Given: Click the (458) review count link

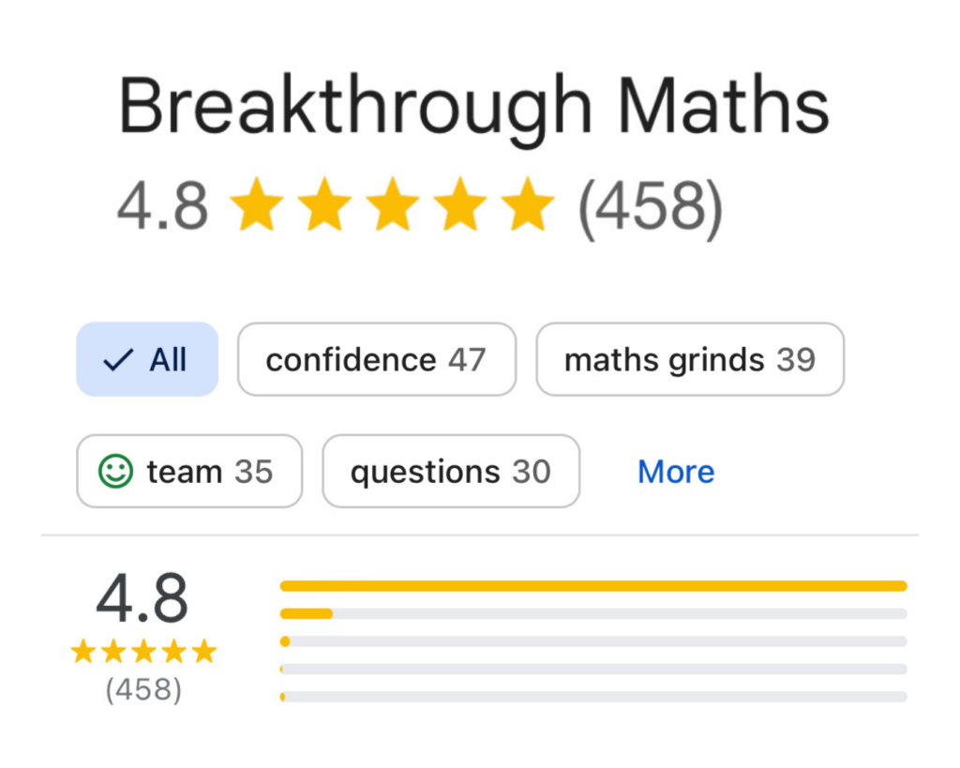Looking at the screenshot, I should 652,203.
